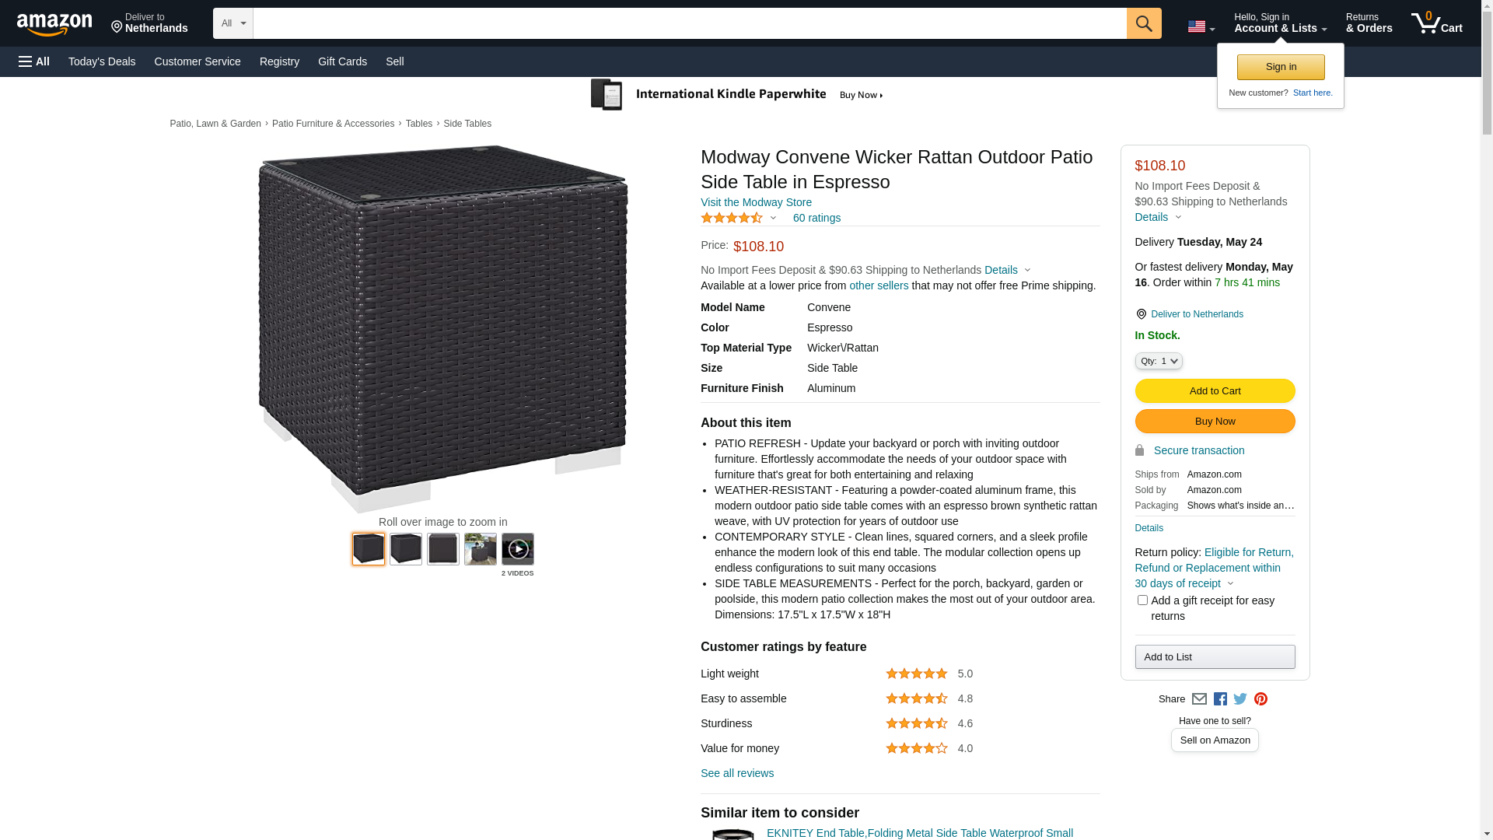Screen dimensions: 1493x840
Task: Expand the star rating breakdown
Action: [x=739, y=219]
